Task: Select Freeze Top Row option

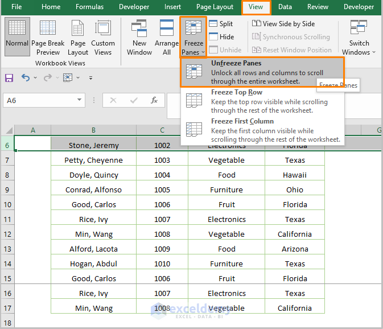Action: 262,101
